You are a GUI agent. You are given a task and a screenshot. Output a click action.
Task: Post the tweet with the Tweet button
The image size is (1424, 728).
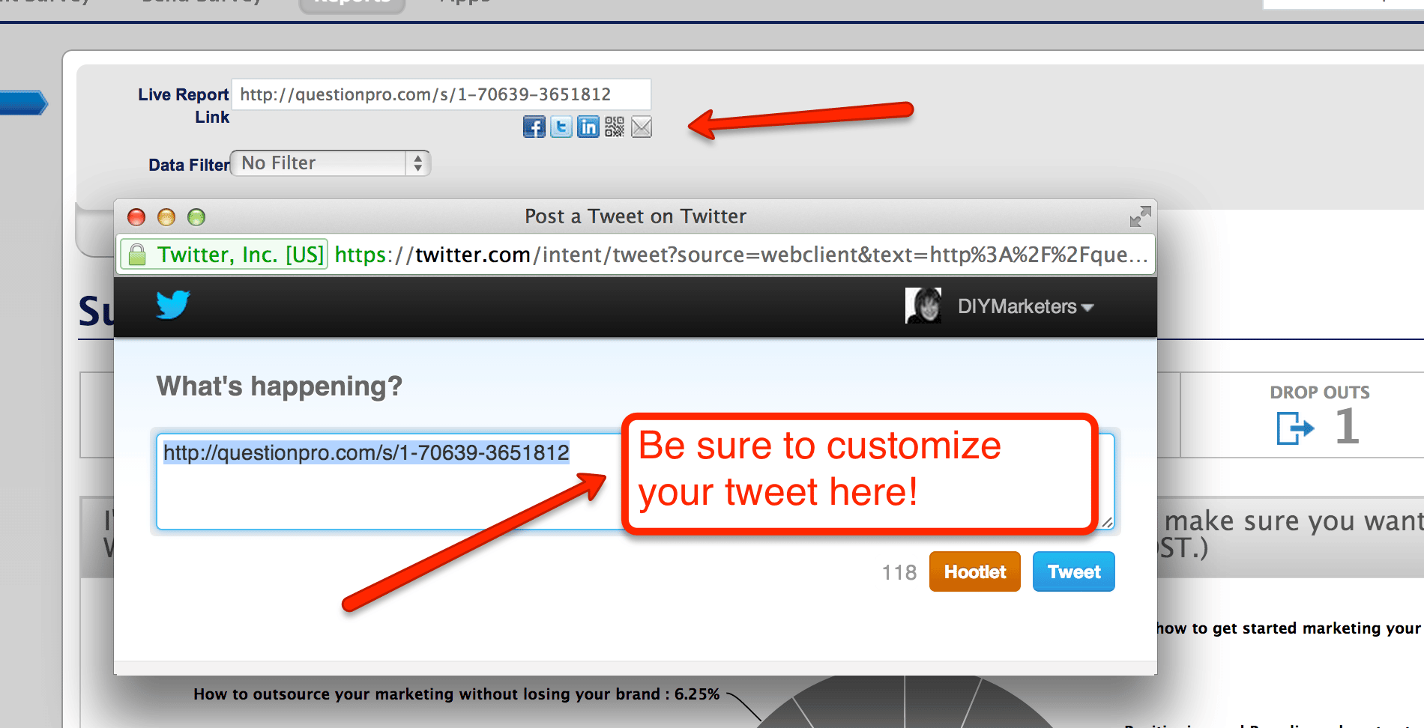tap(1074, 571)
